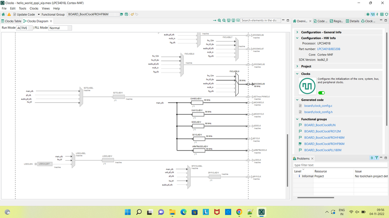Toggle the clock_config.c checkbox

(x=300, y=106)
